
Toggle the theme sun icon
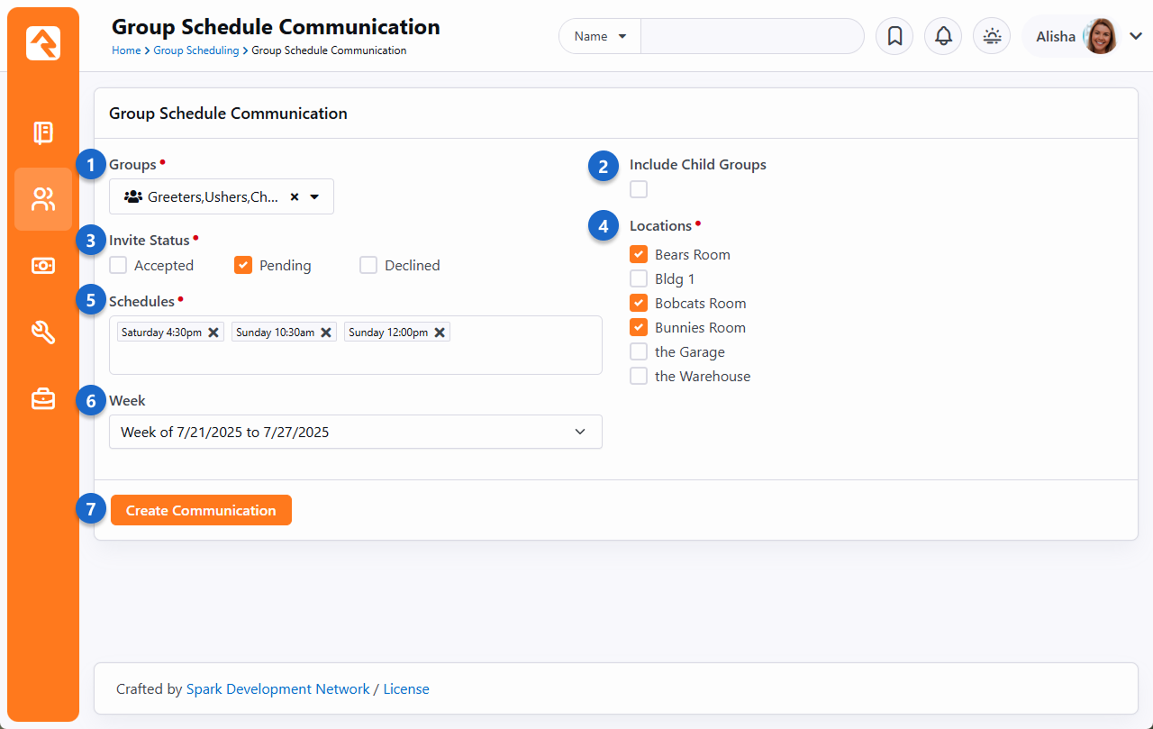(x=992, y=37)
